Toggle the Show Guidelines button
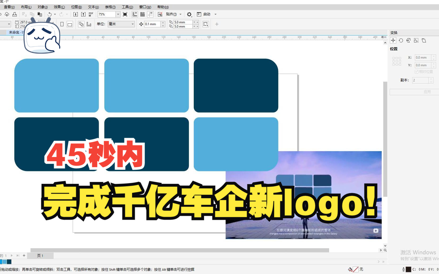 150,14
